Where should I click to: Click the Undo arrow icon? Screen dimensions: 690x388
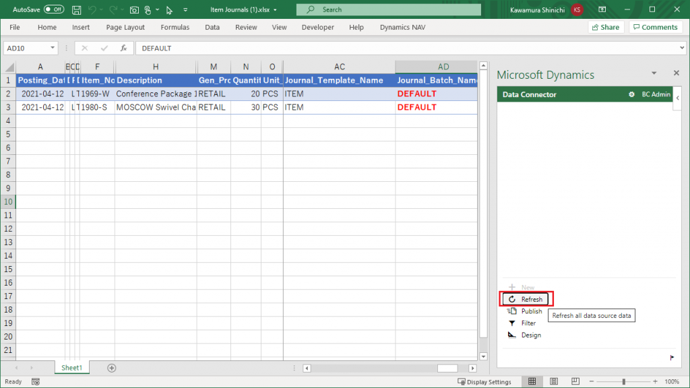pyautogui.click(x=92, y=9)
